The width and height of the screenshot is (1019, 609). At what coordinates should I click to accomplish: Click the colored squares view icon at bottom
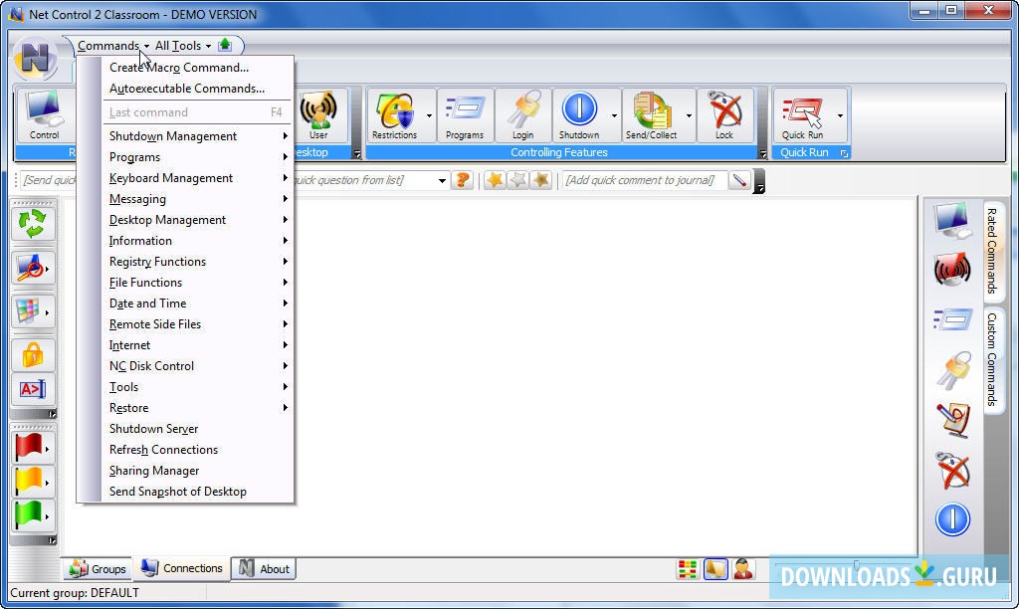687,569
